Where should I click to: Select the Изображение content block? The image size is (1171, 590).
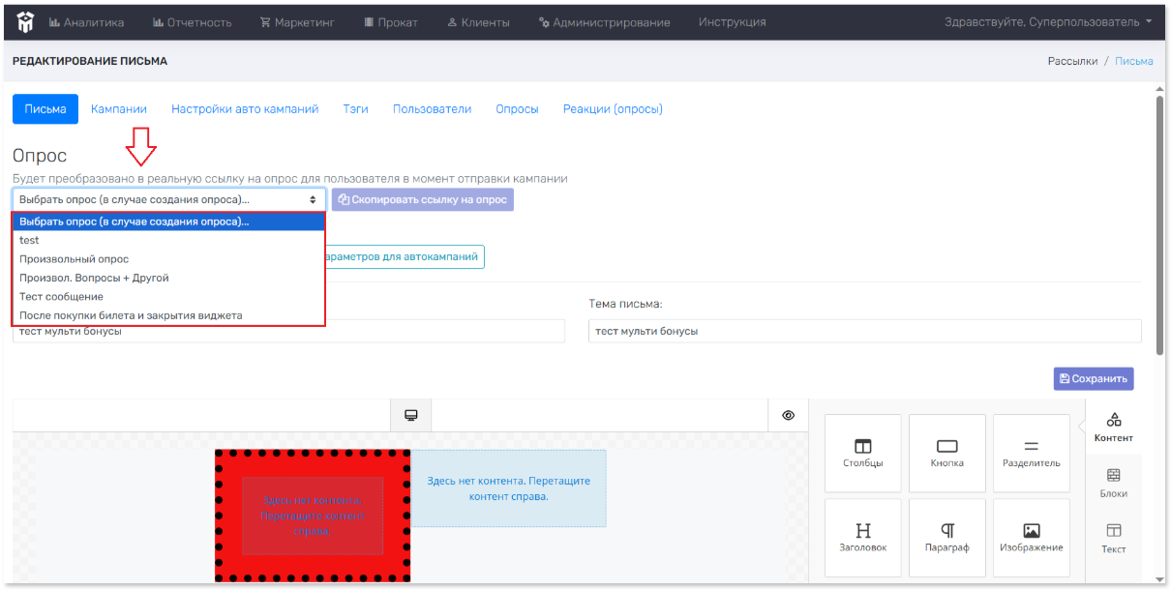pyautogui.click(x=1032, y=537)
